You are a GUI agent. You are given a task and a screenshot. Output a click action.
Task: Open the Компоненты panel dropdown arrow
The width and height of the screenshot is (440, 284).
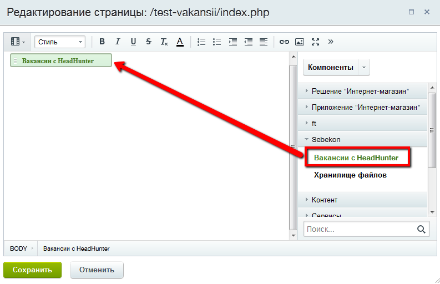tap(364, 67)
